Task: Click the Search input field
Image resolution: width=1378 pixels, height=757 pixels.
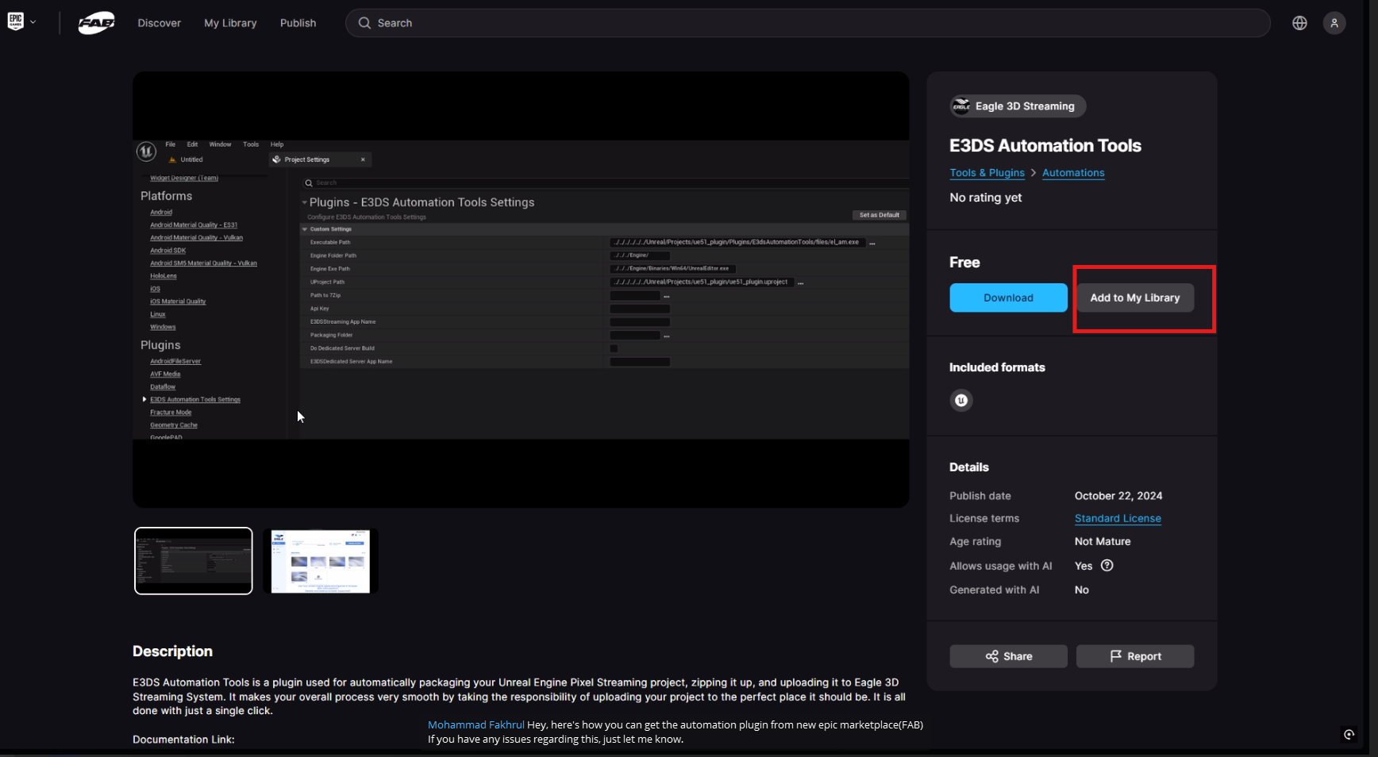Action: [807, 23]
